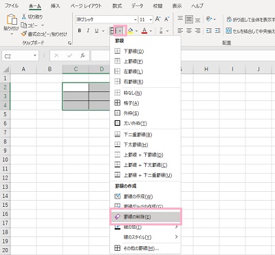Screen dimensions: 275x255
Task: Click the formula bar cancel X icon
Action: [x=56, y=56]
